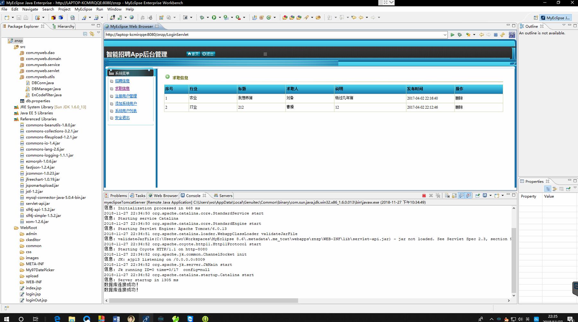Screen dimensions: 578x322
Task: Click the favorites star in the browser toolbar
Action: [x=468, y=35]
